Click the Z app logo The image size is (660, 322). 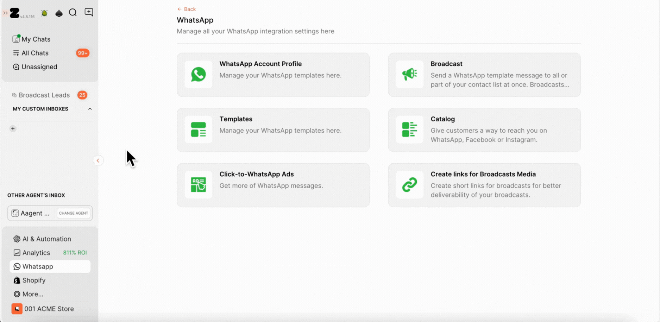15,13
